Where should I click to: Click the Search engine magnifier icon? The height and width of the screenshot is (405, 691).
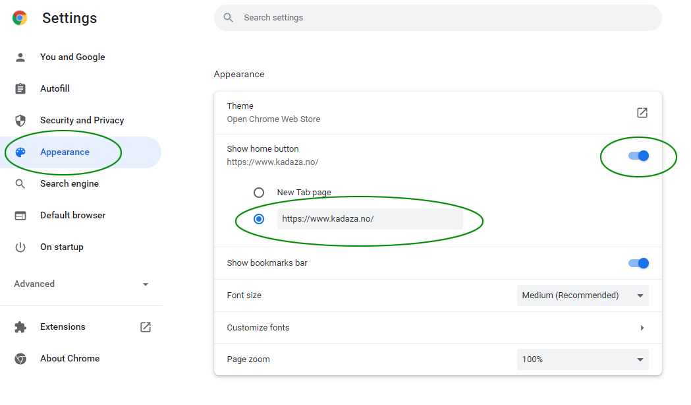pos(20,184)
